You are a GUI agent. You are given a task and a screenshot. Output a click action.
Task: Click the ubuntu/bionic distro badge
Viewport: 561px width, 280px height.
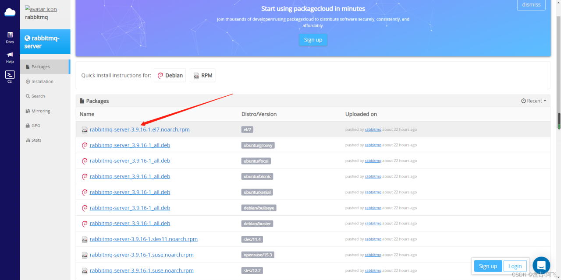pyautogui.click(x=257, y=176)
